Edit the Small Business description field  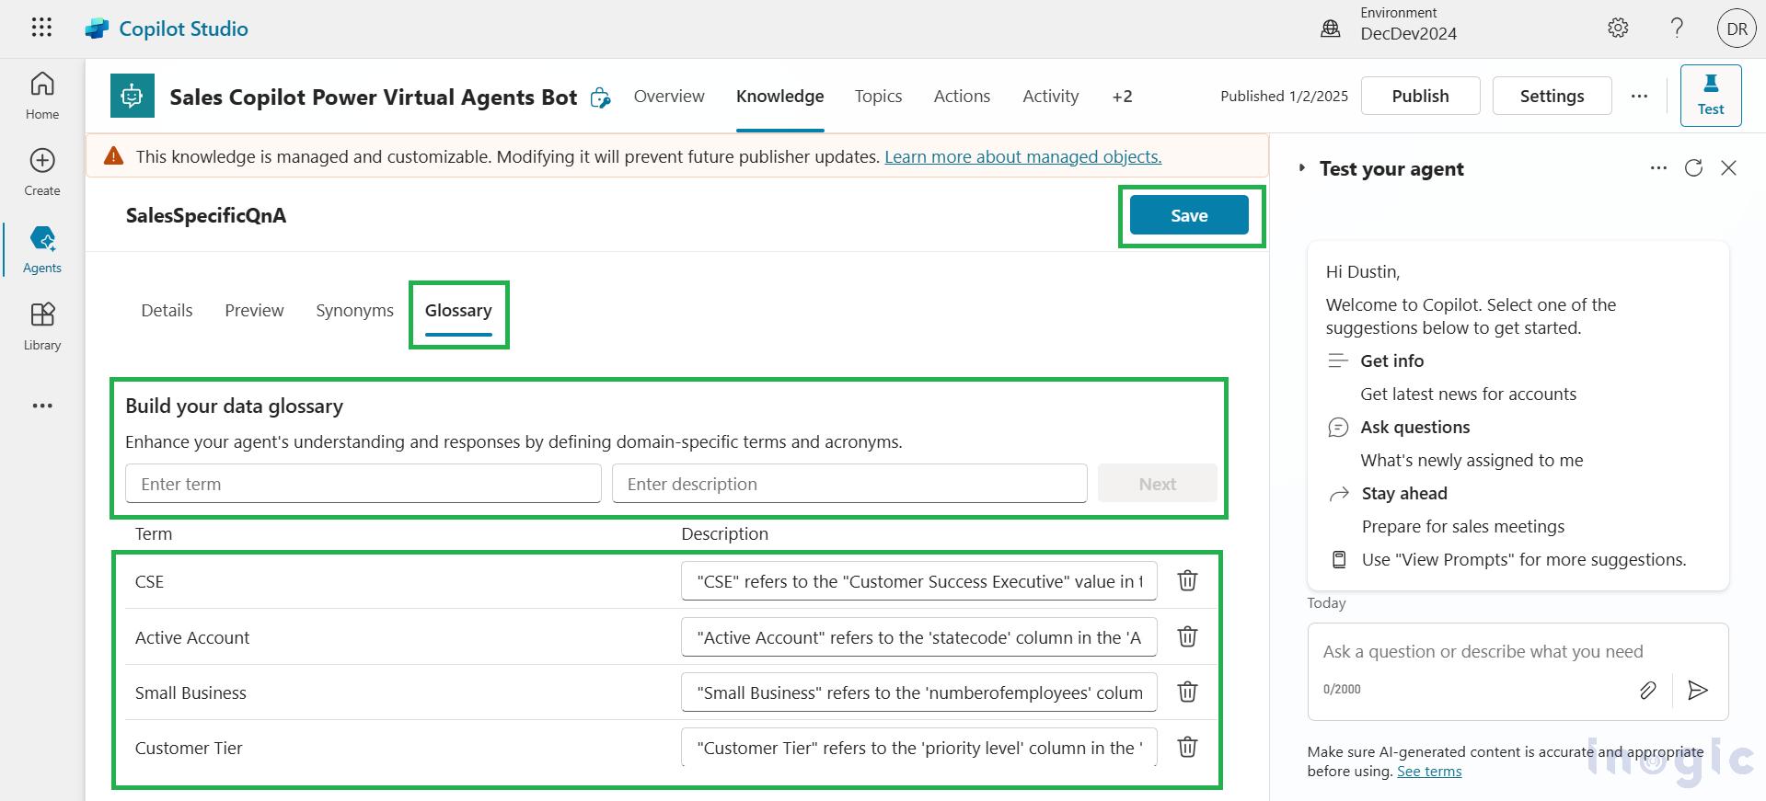click(x=918, y=692)
